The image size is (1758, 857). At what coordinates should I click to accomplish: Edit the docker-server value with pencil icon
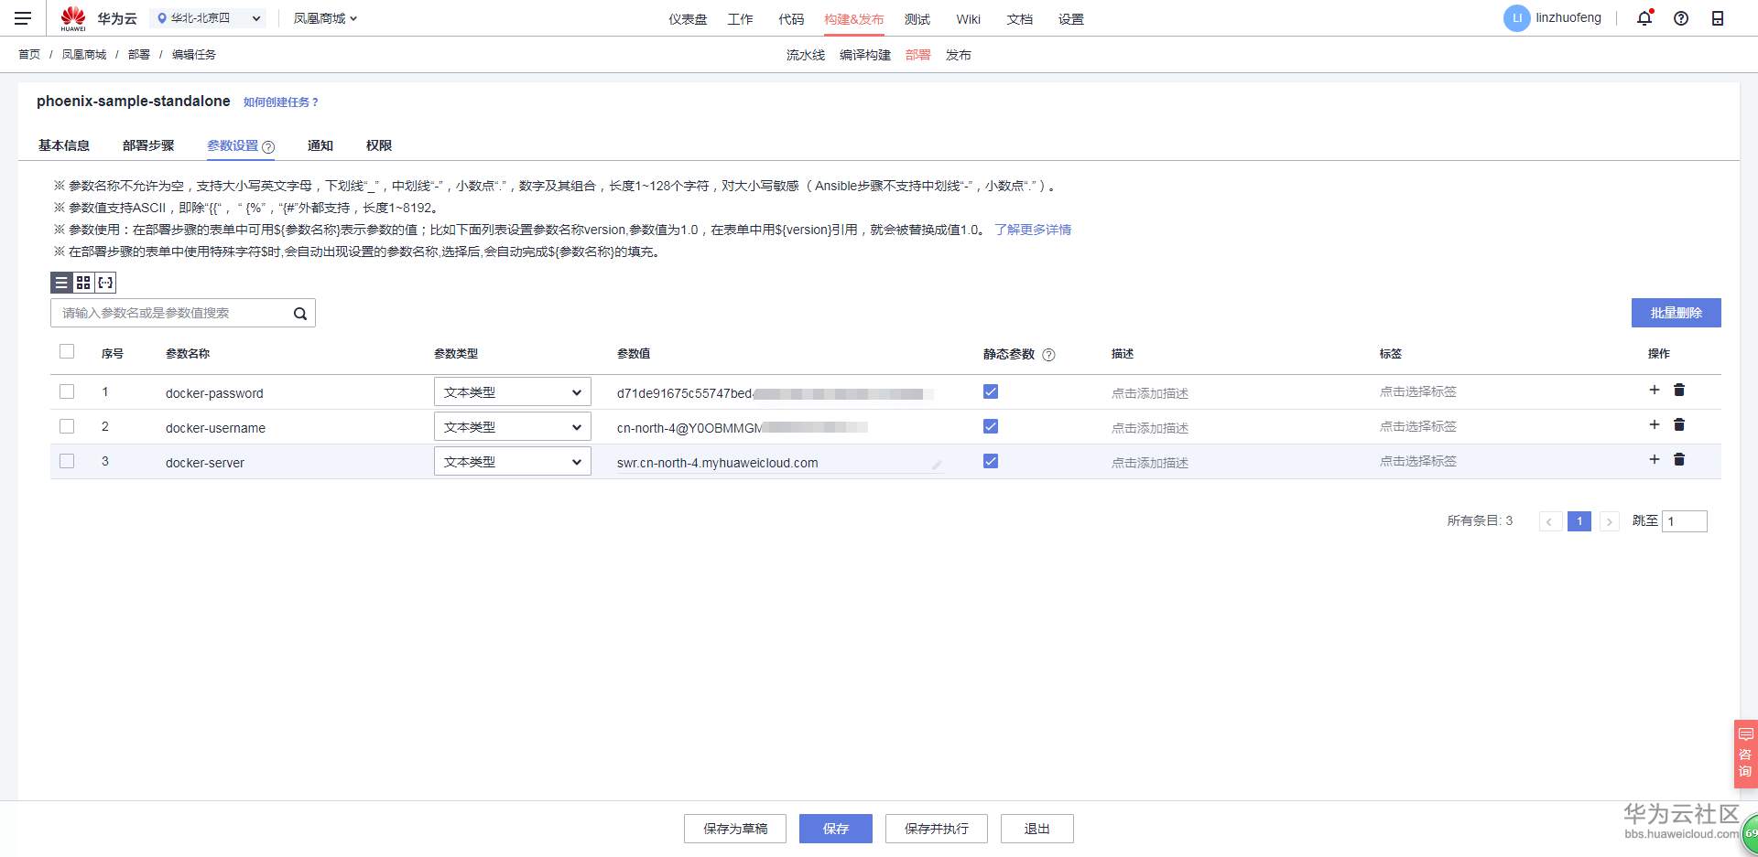[x=937, y=465]
